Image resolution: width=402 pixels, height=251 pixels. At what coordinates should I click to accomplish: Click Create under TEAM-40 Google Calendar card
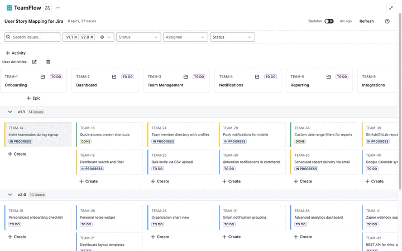pos(375,181)
